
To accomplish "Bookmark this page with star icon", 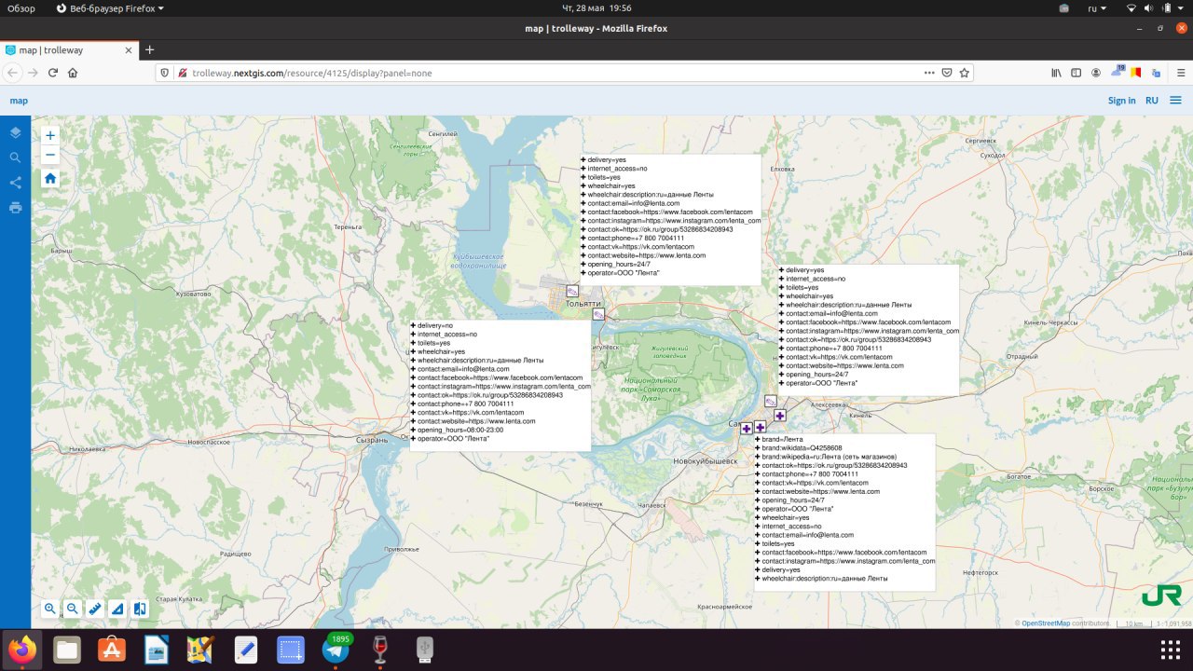I will 965,73.
